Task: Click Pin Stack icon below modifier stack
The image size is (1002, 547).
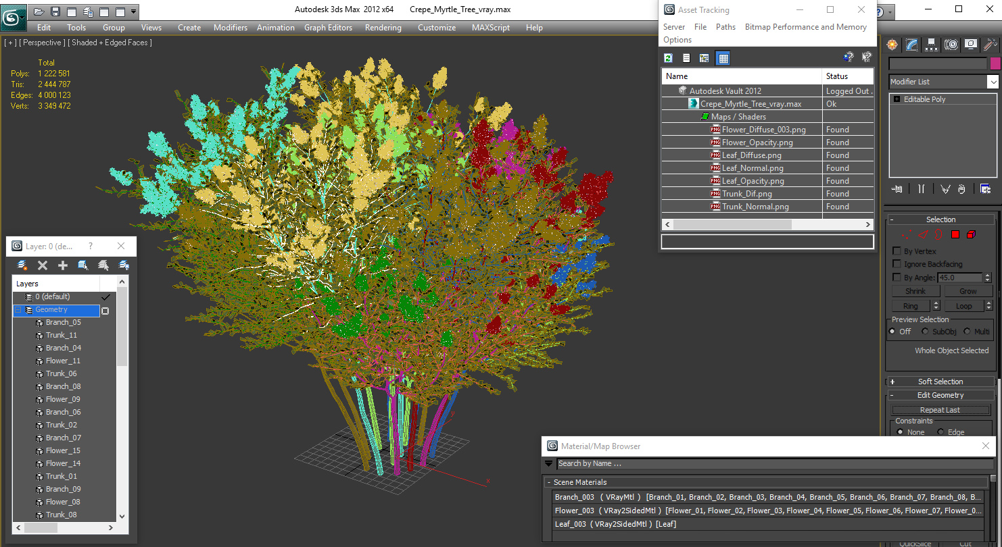Action: [x=897, y=189]
